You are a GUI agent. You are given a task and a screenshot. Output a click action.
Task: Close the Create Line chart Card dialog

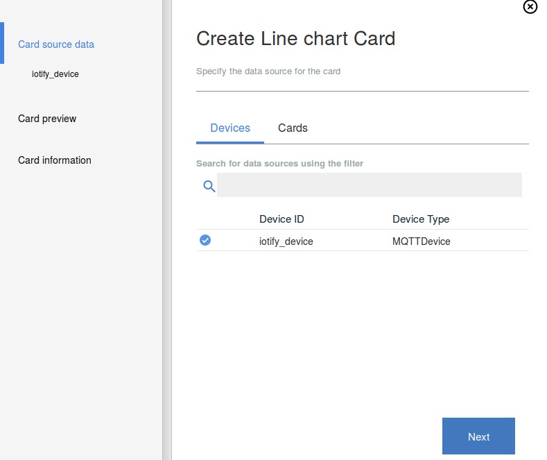pyautogui.click(x=530, y=7)
